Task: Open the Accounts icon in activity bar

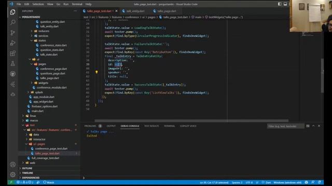Action: pyautogui.click(x=12, y=164)
